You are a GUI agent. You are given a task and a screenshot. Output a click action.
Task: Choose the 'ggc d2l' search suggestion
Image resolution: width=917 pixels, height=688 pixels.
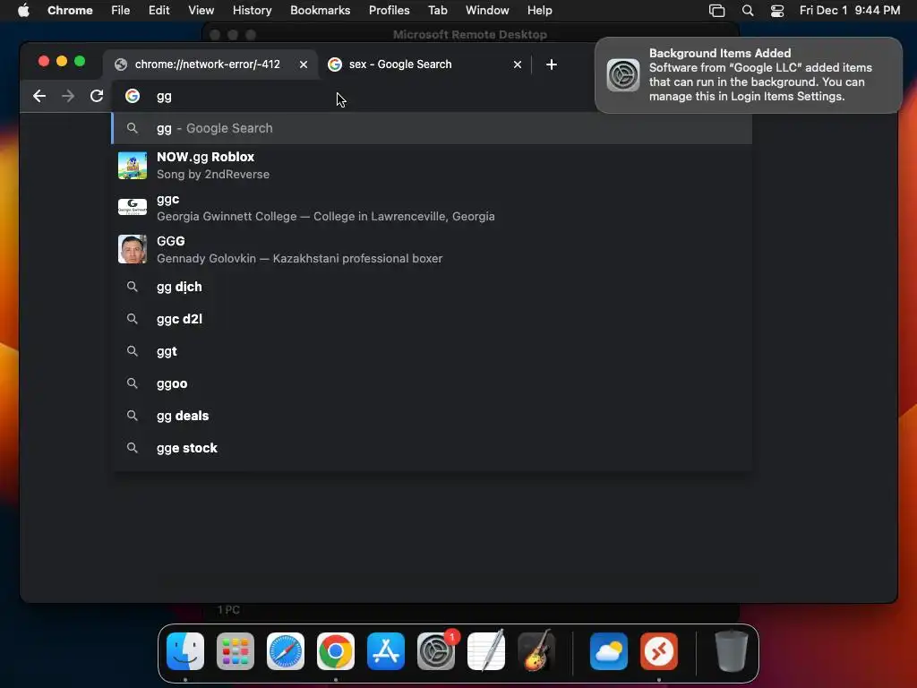pyautogui.click(x=432, y=319)
